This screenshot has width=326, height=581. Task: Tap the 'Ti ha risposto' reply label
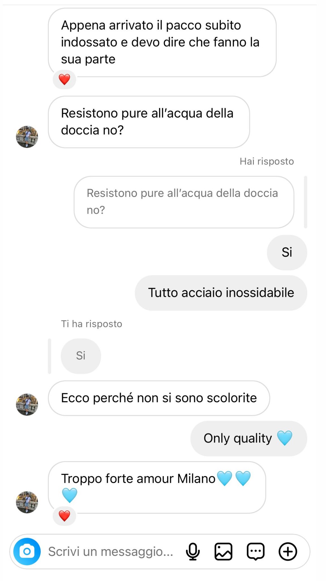pos(92,324)
